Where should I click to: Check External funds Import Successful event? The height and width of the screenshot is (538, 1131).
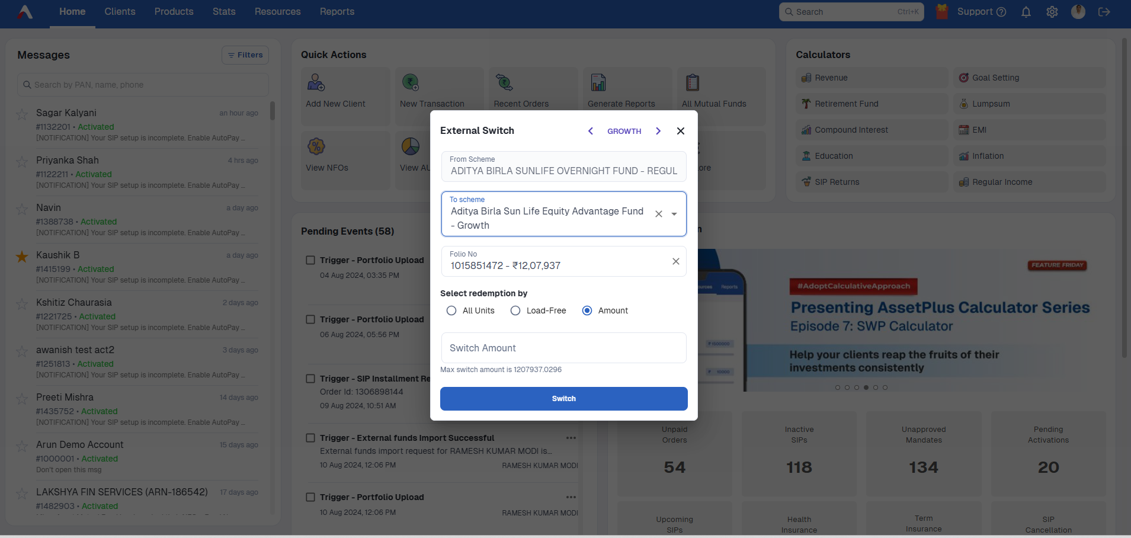pyautogui.click(x=310, y=438)
